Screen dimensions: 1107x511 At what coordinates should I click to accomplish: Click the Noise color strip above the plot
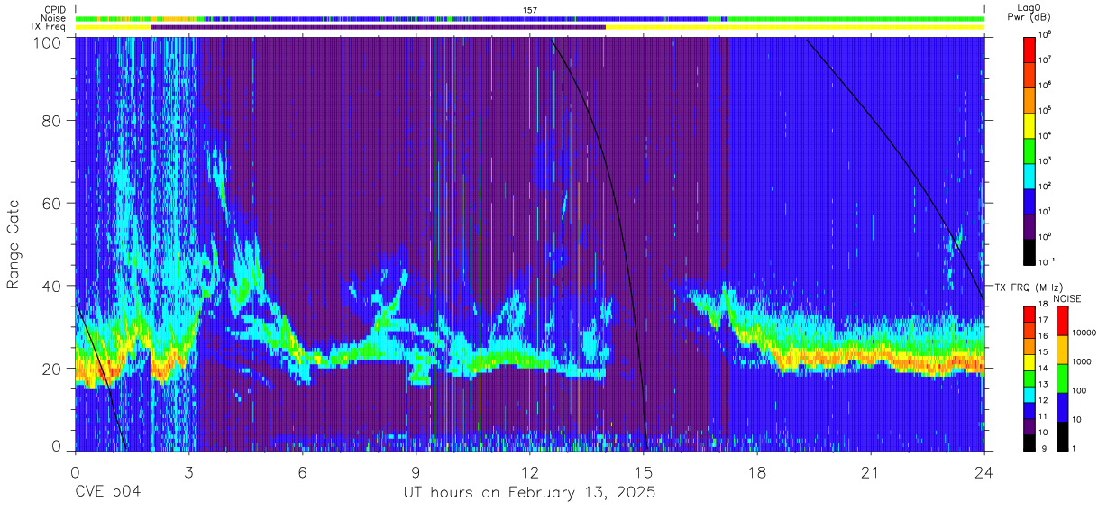(x=530, y=18)
